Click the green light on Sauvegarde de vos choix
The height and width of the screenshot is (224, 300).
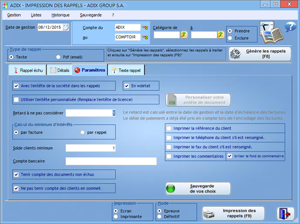pyautogui.click(x=170, y=189)
